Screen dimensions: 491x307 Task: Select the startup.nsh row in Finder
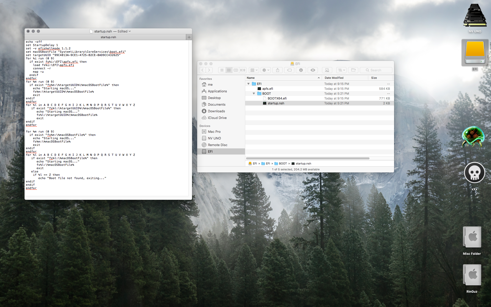(319, 103)
